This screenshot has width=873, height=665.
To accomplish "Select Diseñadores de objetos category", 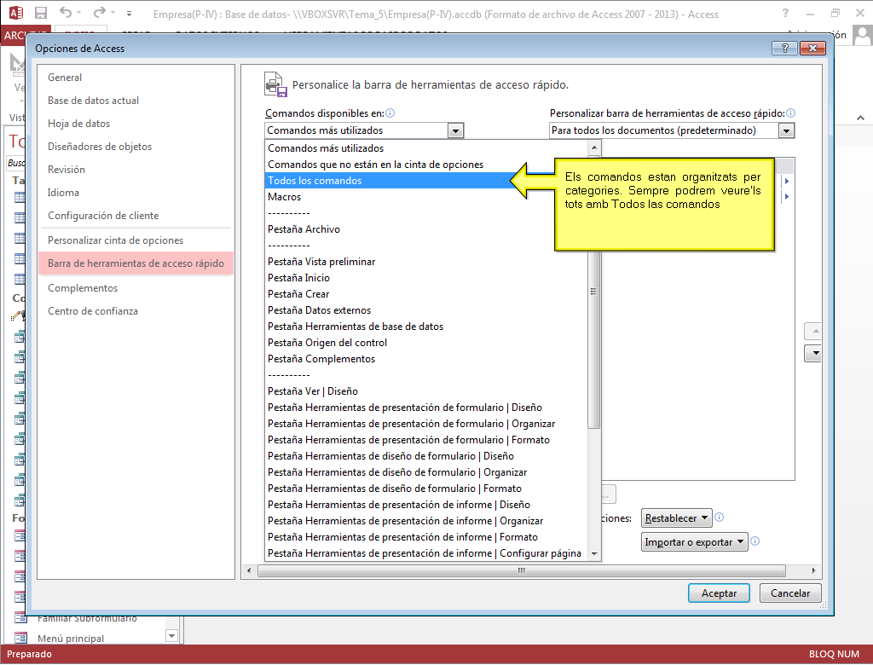I will tap(136, 147).
